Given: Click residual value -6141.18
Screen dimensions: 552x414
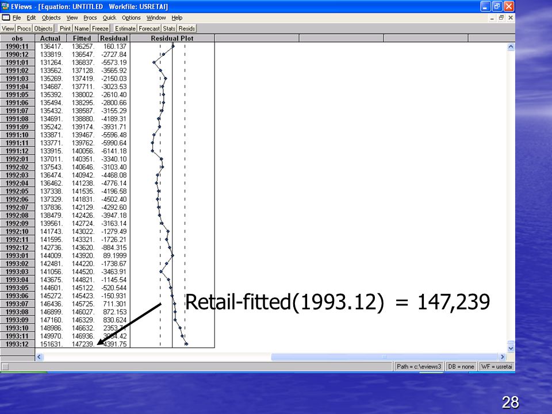Looking at the screenshot, I should pyautogui.click(x=114, y=151).
